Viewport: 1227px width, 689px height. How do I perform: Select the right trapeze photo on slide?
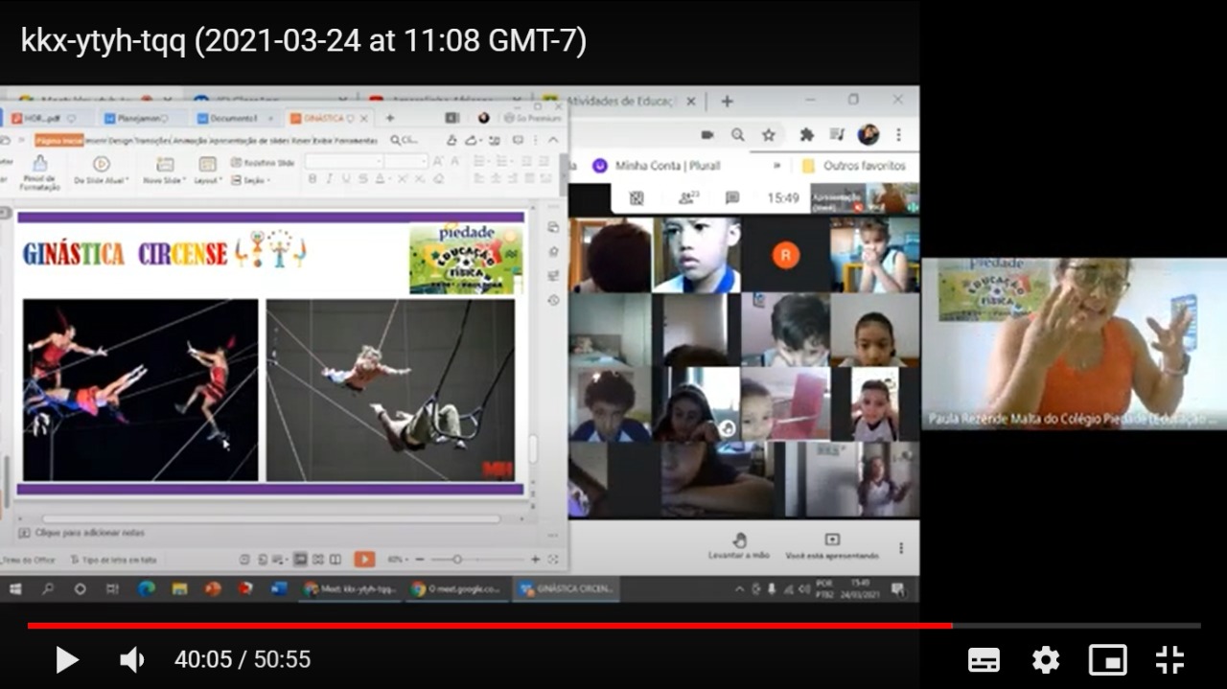(x=390, y=390)
